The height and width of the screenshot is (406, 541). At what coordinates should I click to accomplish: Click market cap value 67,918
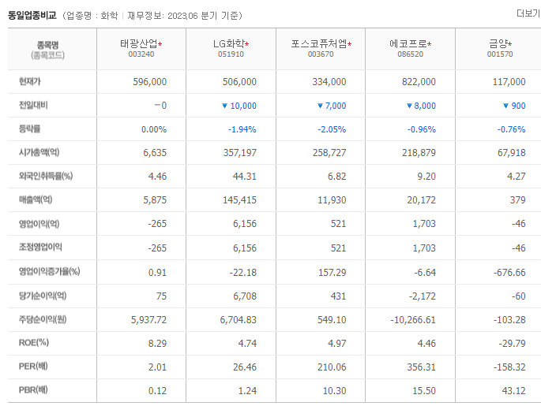pos(512,153)
